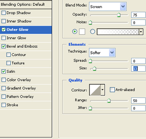This screenshot has height=139, width=146.
Task: Click the Noise value field
Action: 138,22
